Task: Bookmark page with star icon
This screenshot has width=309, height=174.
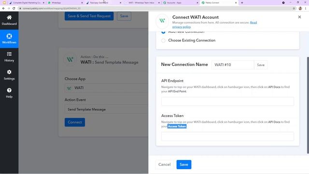Action: (294, 9)
